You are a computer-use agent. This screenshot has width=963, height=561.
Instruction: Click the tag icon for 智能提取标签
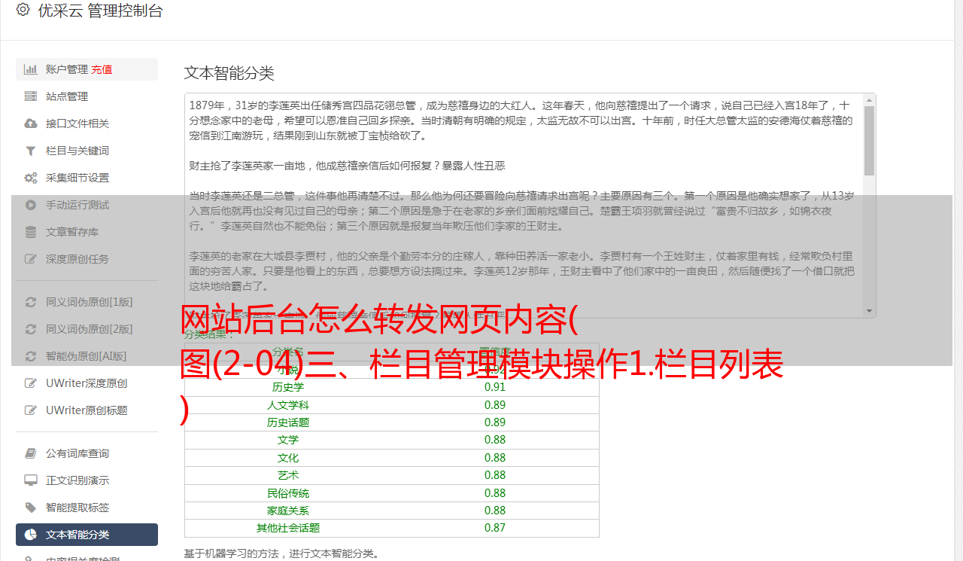[x=31, y=508]
